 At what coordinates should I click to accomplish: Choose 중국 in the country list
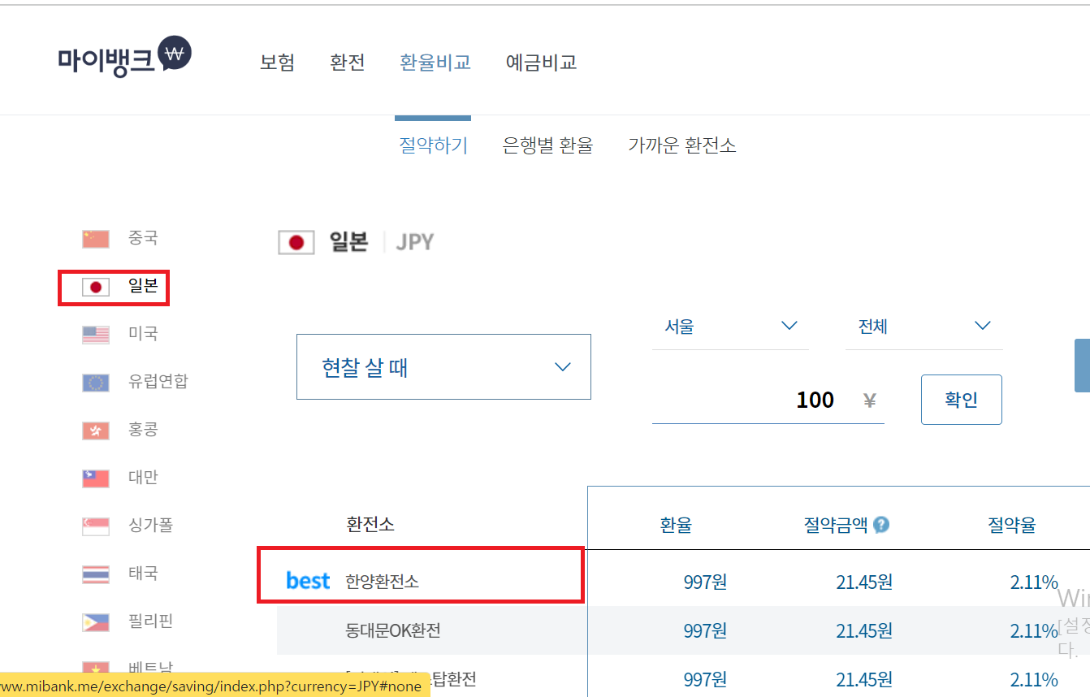[143, 238]
